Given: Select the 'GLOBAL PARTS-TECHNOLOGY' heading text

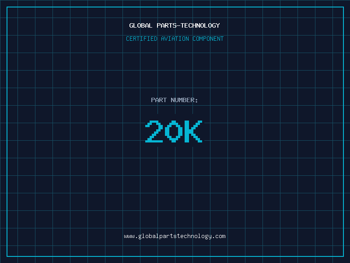Looking at the screenshot, I should (175, 25).
